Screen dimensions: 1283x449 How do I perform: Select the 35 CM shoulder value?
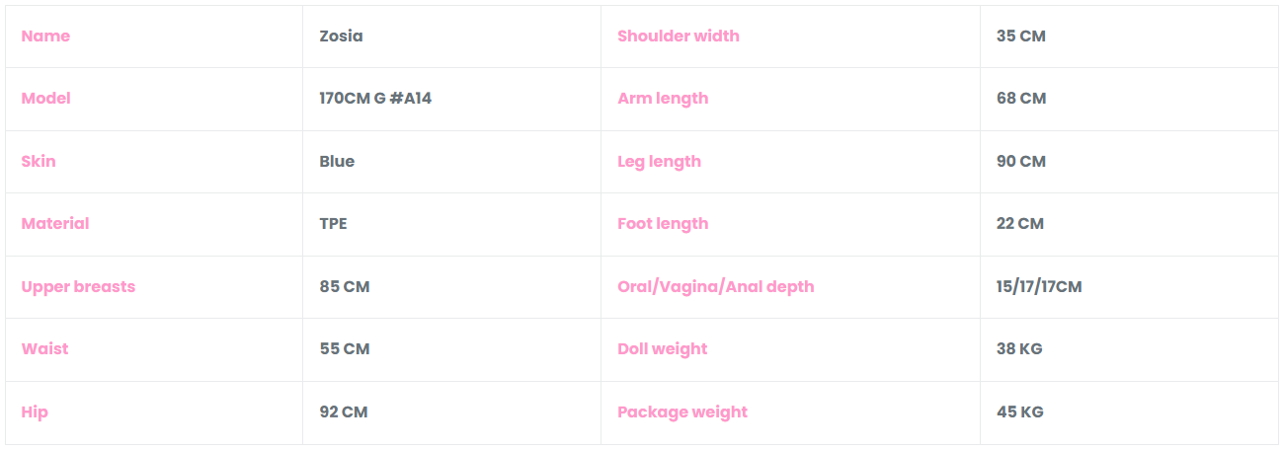[1021, 37]
